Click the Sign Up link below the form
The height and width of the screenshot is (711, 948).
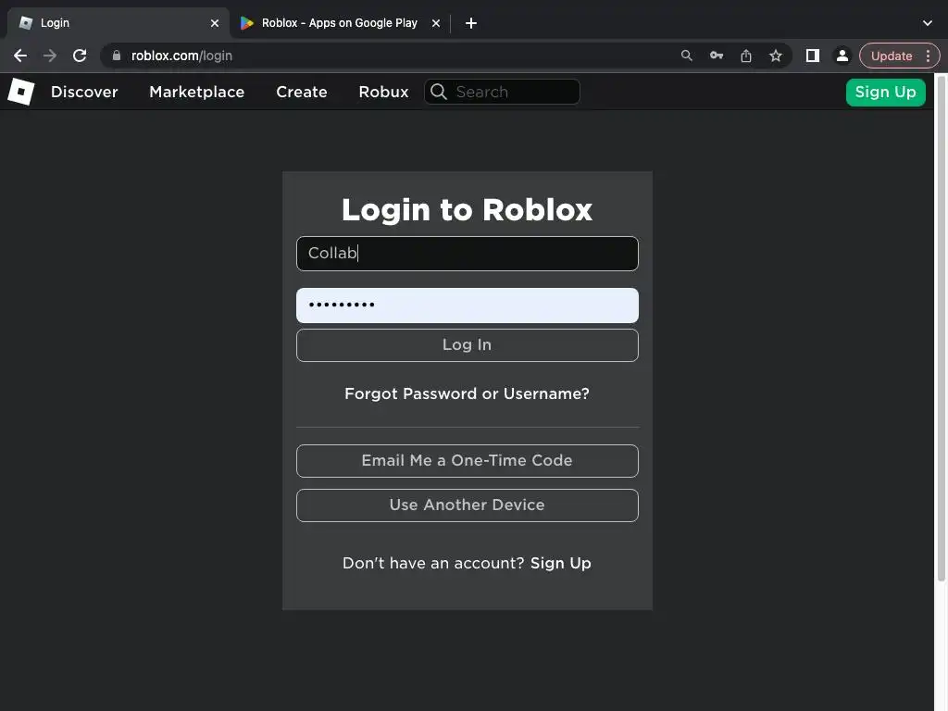[x=560, y=563]
